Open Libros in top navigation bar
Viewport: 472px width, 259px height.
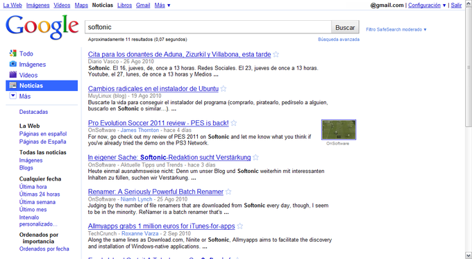pos(125,5)
